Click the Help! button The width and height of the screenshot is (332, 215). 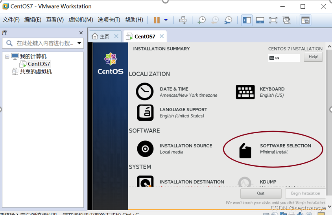coord(313,57)
